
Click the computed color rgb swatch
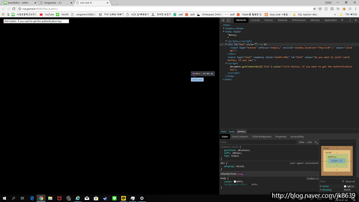(x=345, y=187)
